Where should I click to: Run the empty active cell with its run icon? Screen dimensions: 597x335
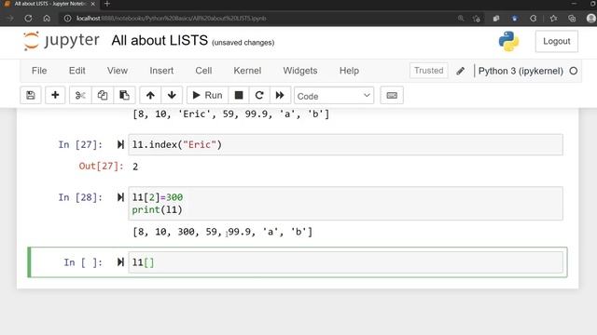(120, 262)
